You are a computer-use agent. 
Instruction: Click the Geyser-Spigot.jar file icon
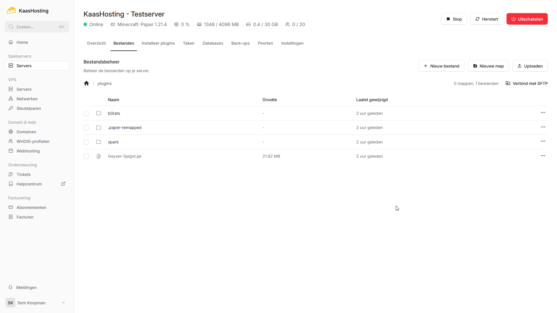[99, 156]
